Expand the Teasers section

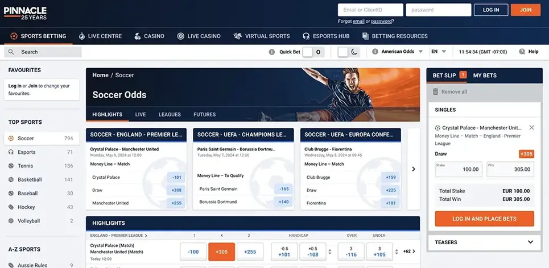click(x=530, y=242)
